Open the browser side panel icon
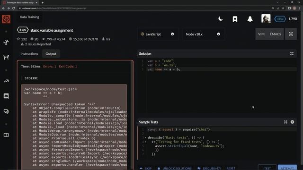The height and width of the screenshot is (170, 303). pyautogui.click(x=289, y=8)
